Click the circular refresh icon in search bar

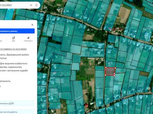[36, 5]
